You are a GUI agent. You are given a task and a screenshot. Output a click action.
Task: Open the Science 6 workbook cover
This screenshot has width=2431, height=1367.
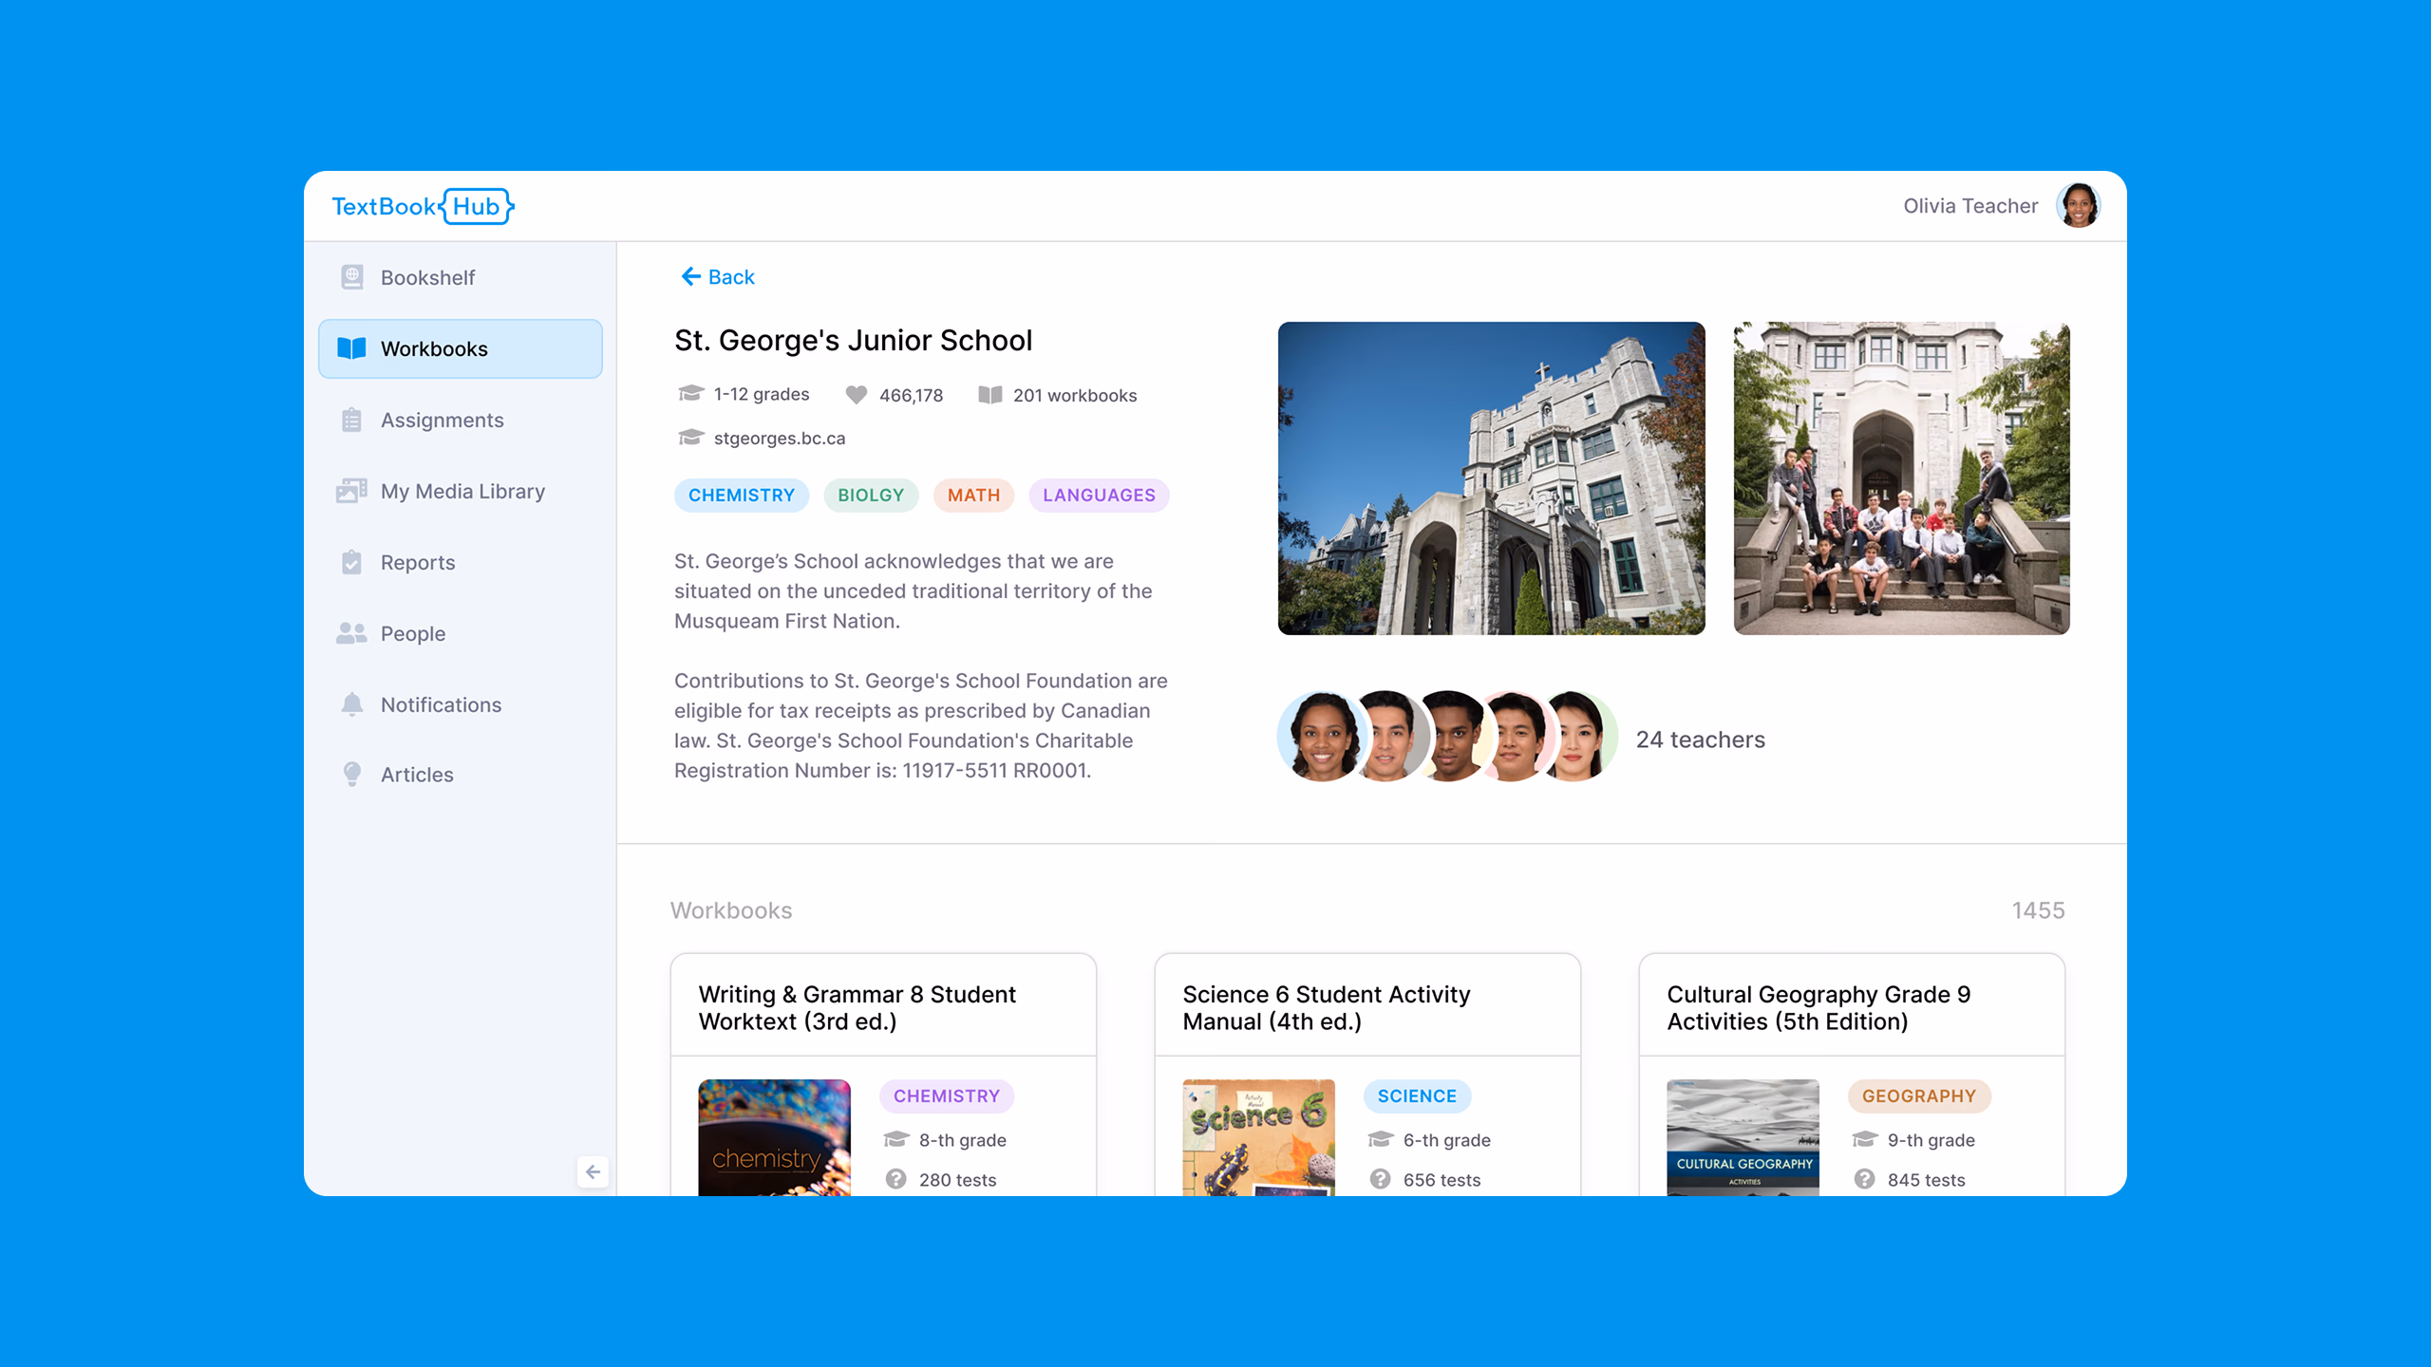click(1258, 1136)
